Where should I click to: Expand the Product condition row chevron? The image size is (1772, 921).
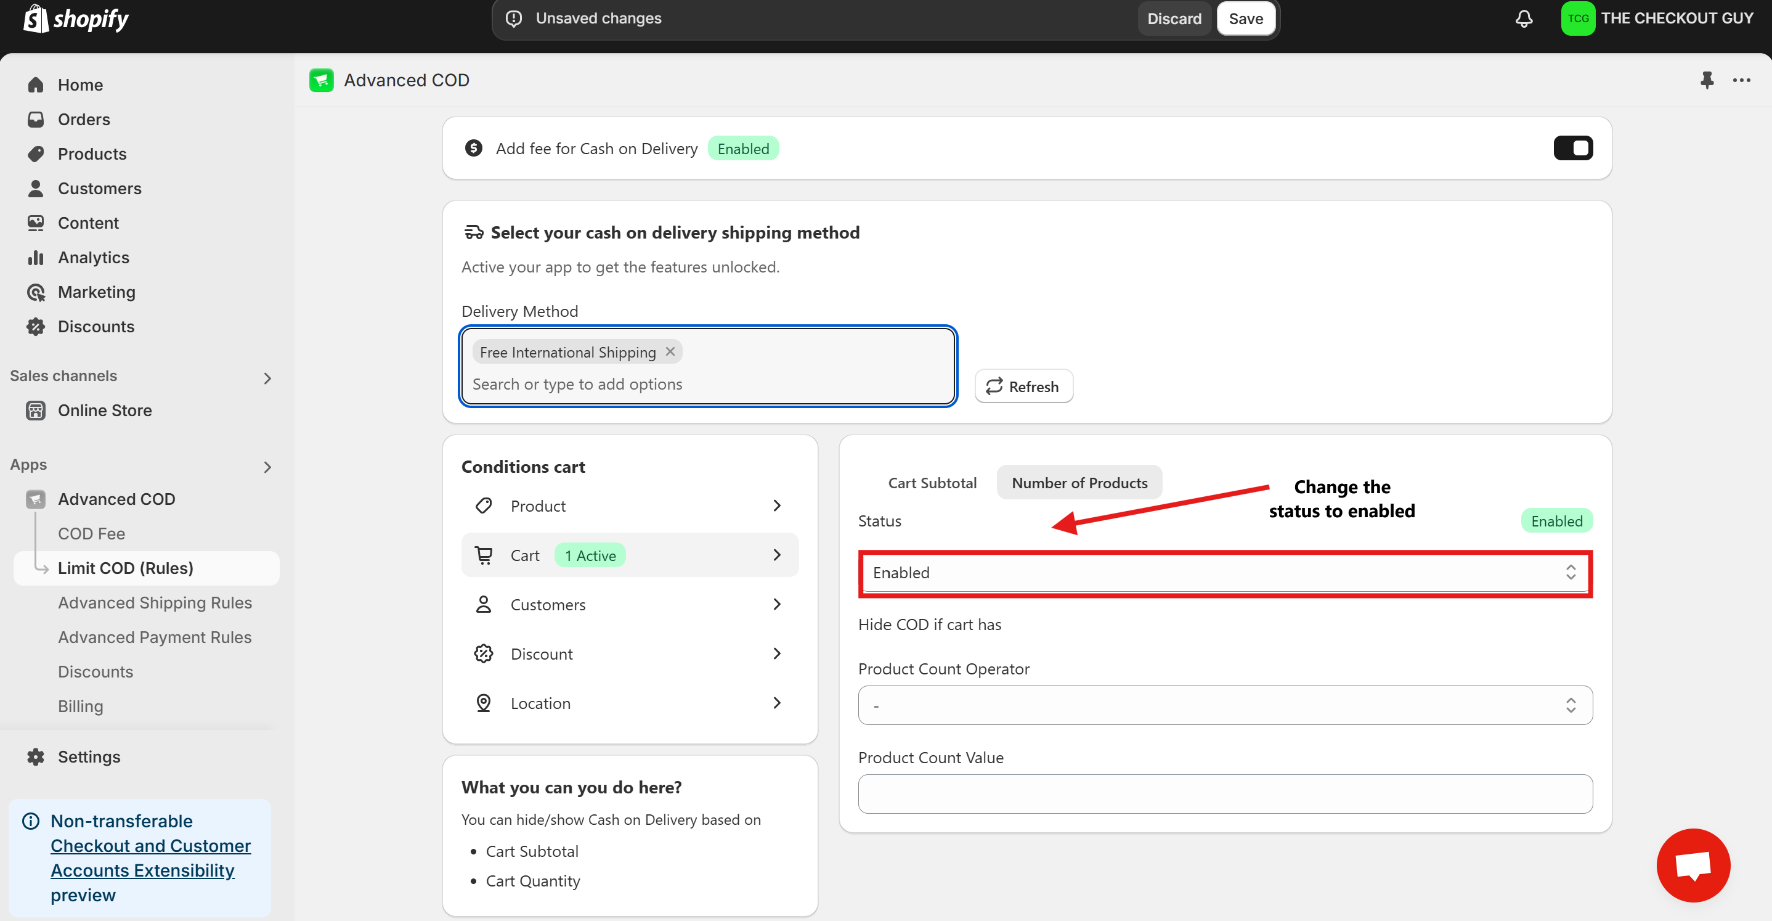coord(776,506)
